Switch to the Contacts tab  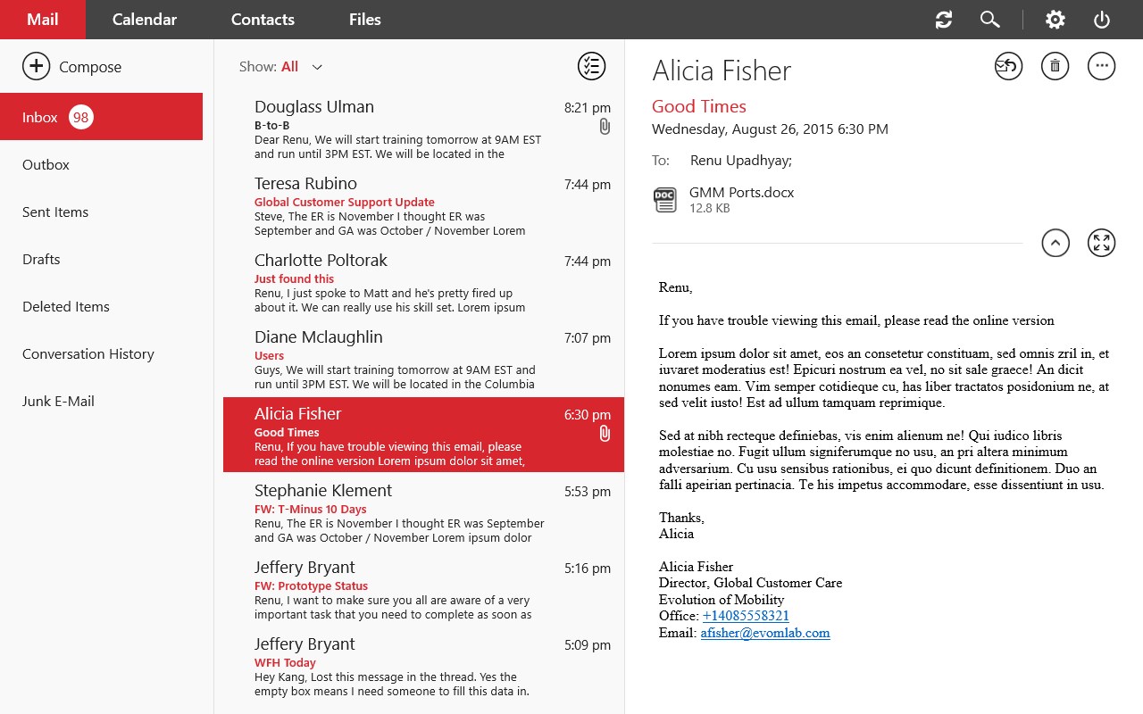click(263, 20)
